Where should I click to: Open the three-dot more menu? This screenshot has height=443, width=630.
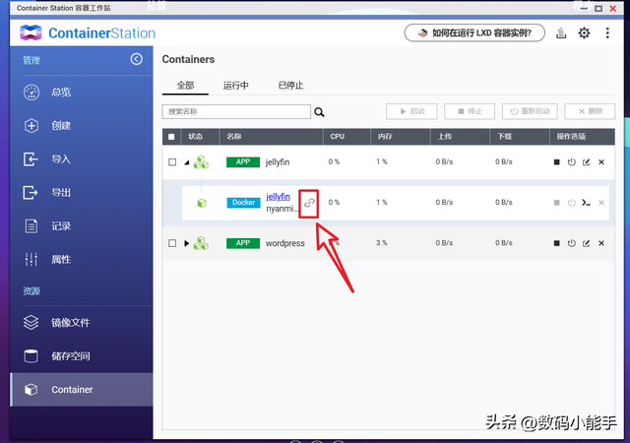[607, 32]
